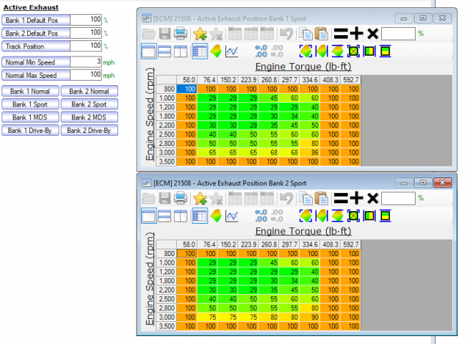
Task: Select the table-only view icon in Bank 1 window
Action: click(148, 51)
